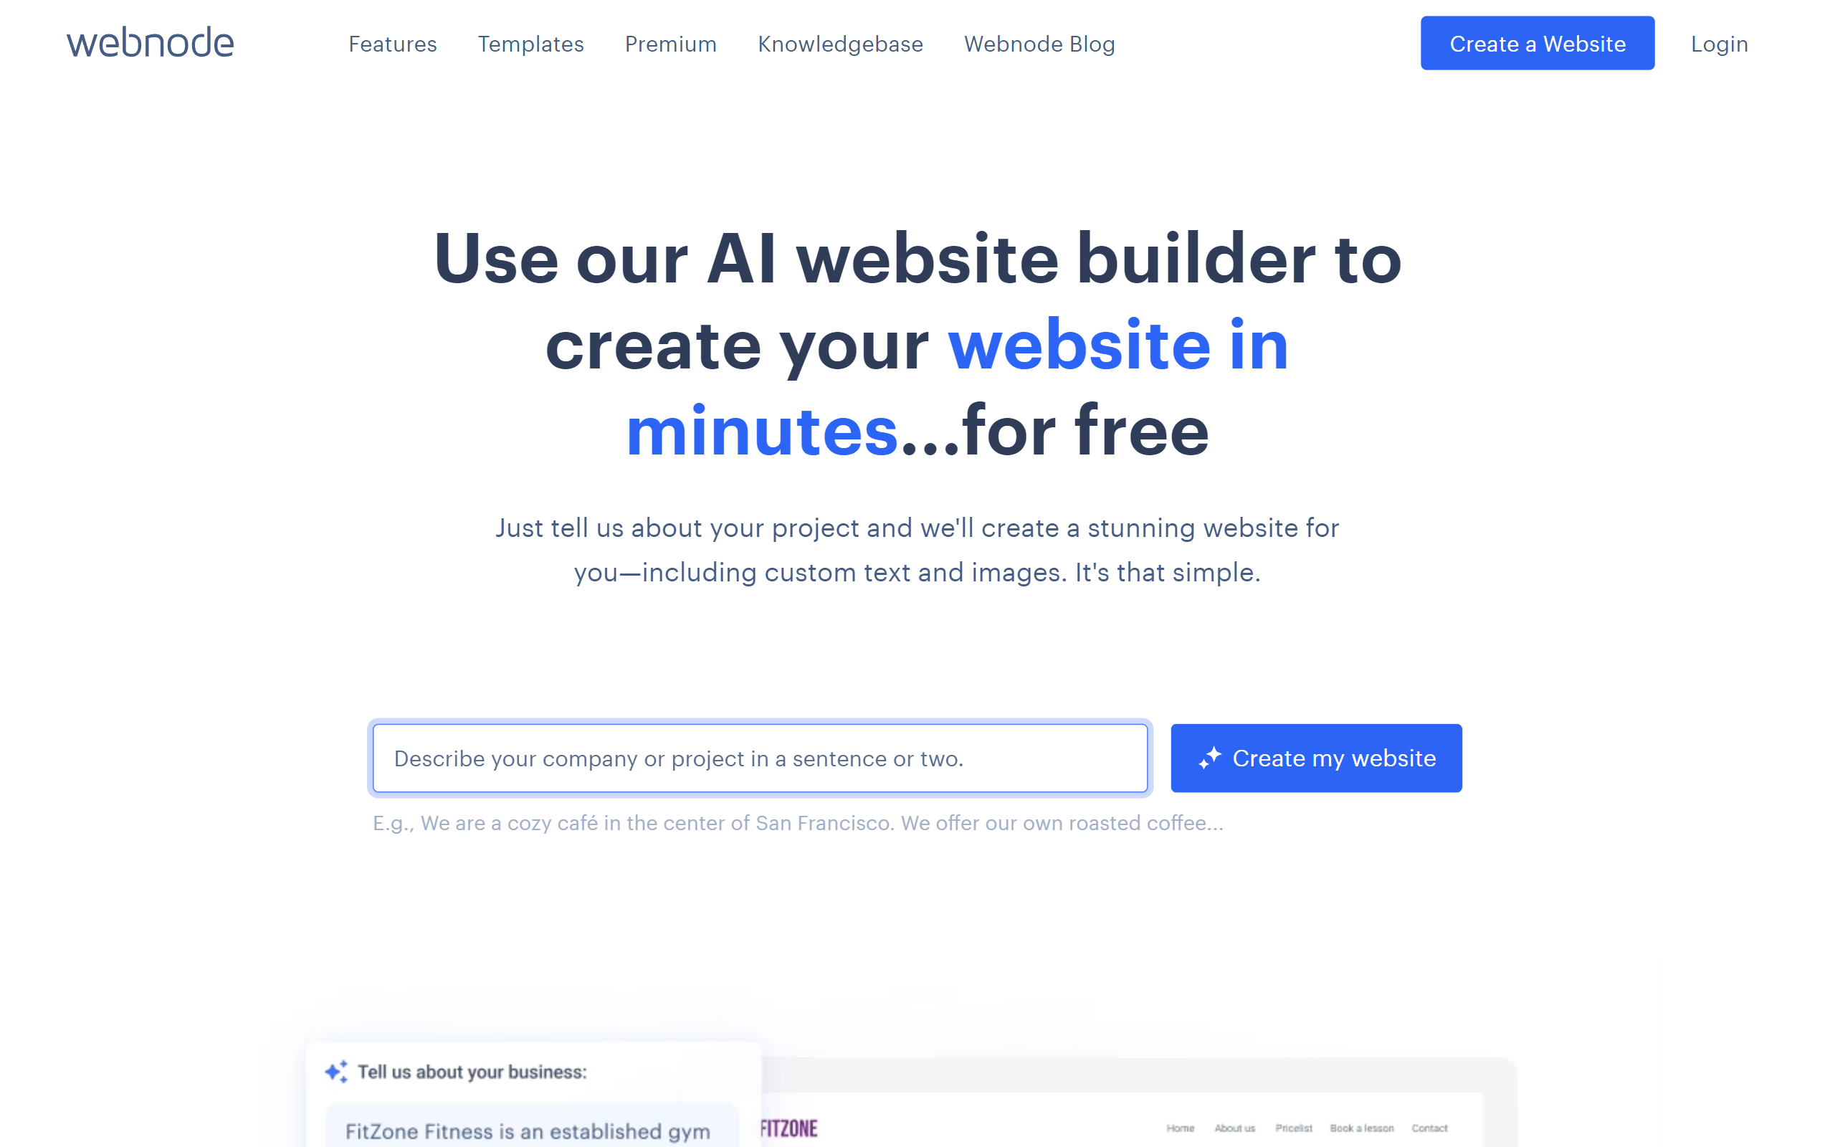Screen dimensions: 1835x1147
Task: Click the Login button
Action: pos(1719,44)
